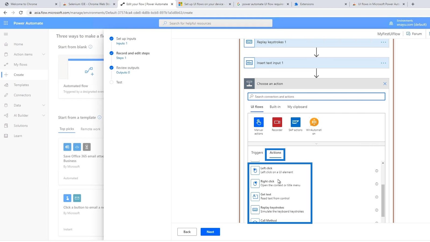The width and height of the screenshot is (430, 242).
Task: Close the Welcome to Chrome tab
Action: pyautogui.click(x=56, y=4)
